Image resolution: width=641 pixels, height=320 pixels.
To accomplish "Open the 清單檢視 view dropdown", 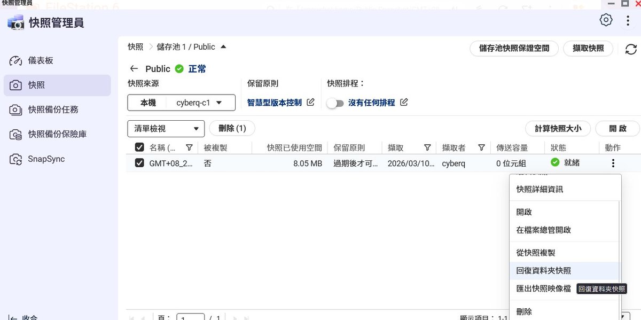I will pos(166,128).
